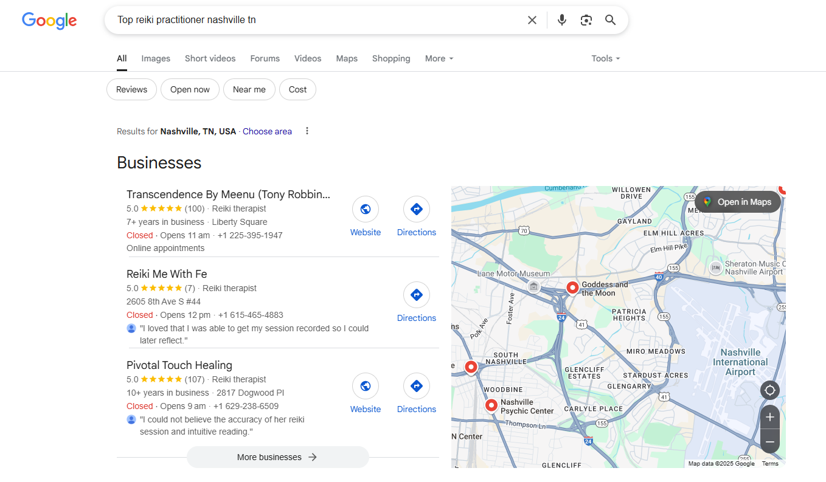Apply the Open now filter chip
826x482 pixels.
(190, 89)
